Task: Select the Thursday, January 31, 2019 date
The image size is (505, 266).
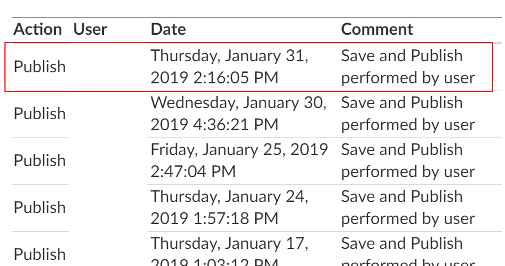Action: pos(230,67)
